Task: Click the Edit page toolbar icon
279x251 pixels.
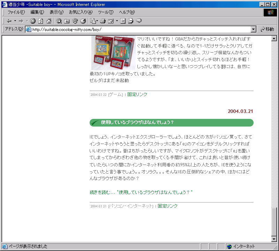Action: [x=111, y=21]
